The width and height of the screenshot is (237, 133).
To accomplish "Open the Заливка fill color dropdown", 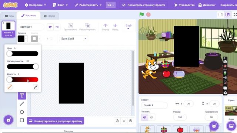I will [x=23, y=39].
